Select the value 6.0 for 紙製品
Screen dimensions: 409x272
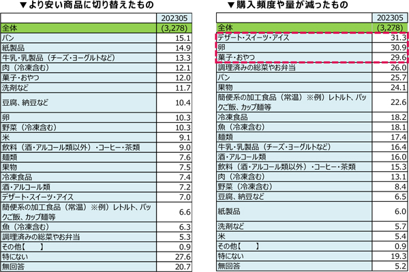pyautogui.click(x=400, y=211)
